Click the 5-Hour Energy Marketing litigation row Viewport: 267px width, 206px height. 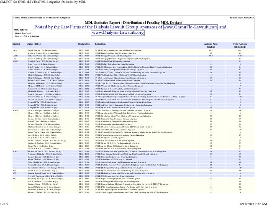(133, 78)
